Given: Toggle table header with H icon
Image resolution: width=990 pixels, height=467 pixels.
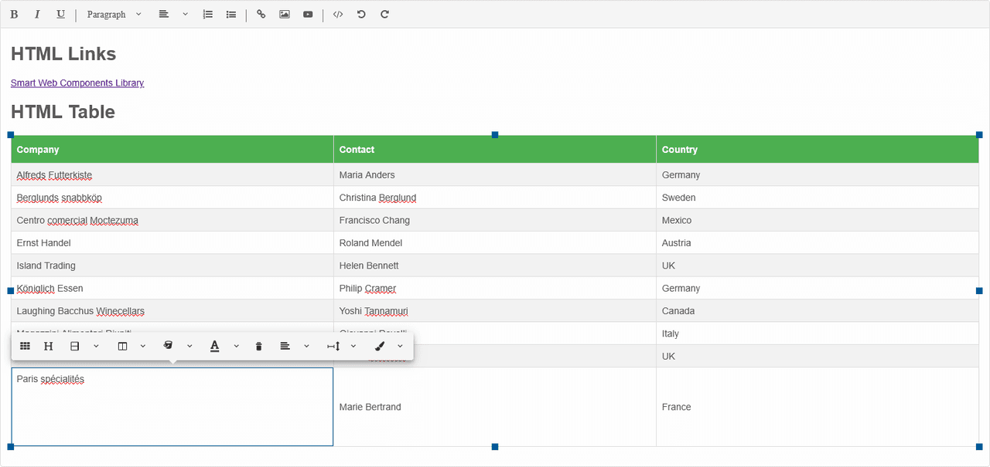Looking at the screenshot, I should [x=49, y=347].
